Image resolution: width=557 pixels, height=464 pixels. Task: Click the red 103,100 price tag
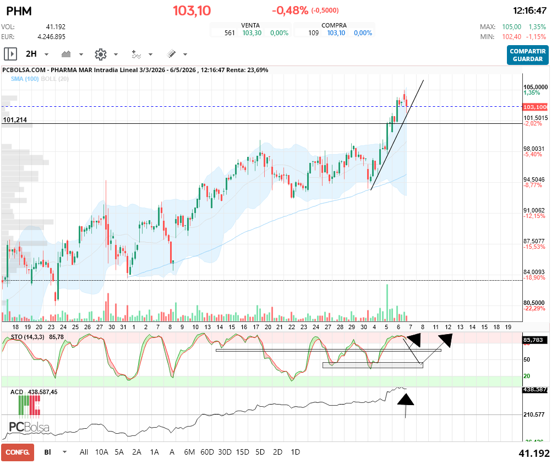point(535,107)
